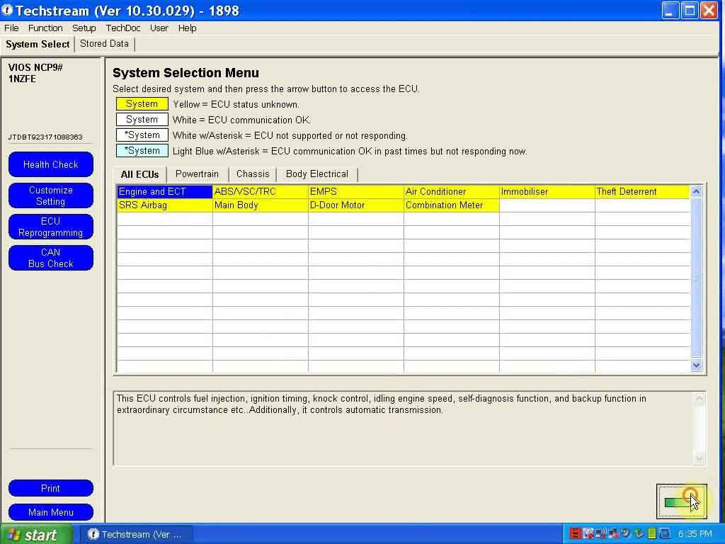The image size is (725, 544).
Task: Select the Combination Meter system cell
Action: coord(452,205)
